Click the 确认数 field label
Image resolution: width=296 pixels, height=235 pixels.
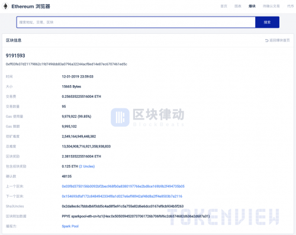click(11, 176)
